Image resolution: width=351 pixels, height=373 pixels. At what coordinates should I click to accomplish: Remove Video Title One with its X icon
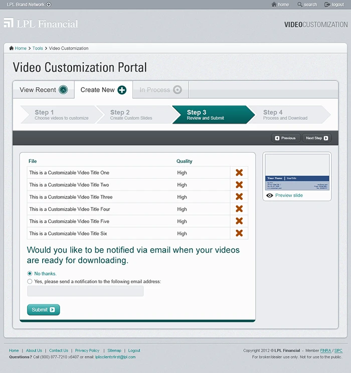coord(239,172)
